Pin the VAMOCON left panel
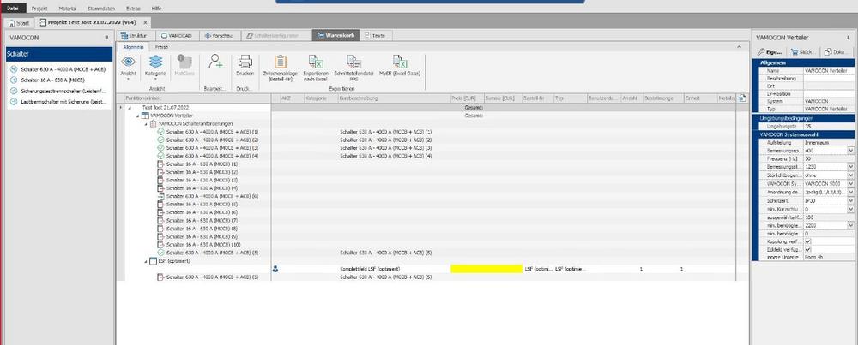The height and width of the screenshot is (345, 858). tap(106, 38)
